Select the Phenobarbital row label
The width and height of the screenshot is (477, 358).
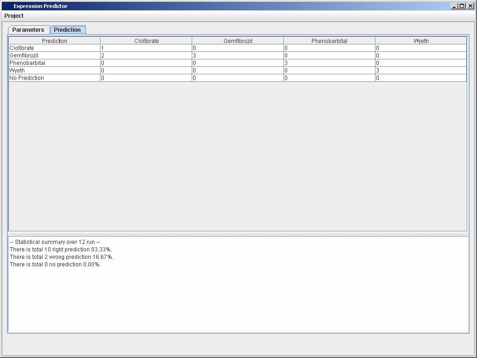54,63
